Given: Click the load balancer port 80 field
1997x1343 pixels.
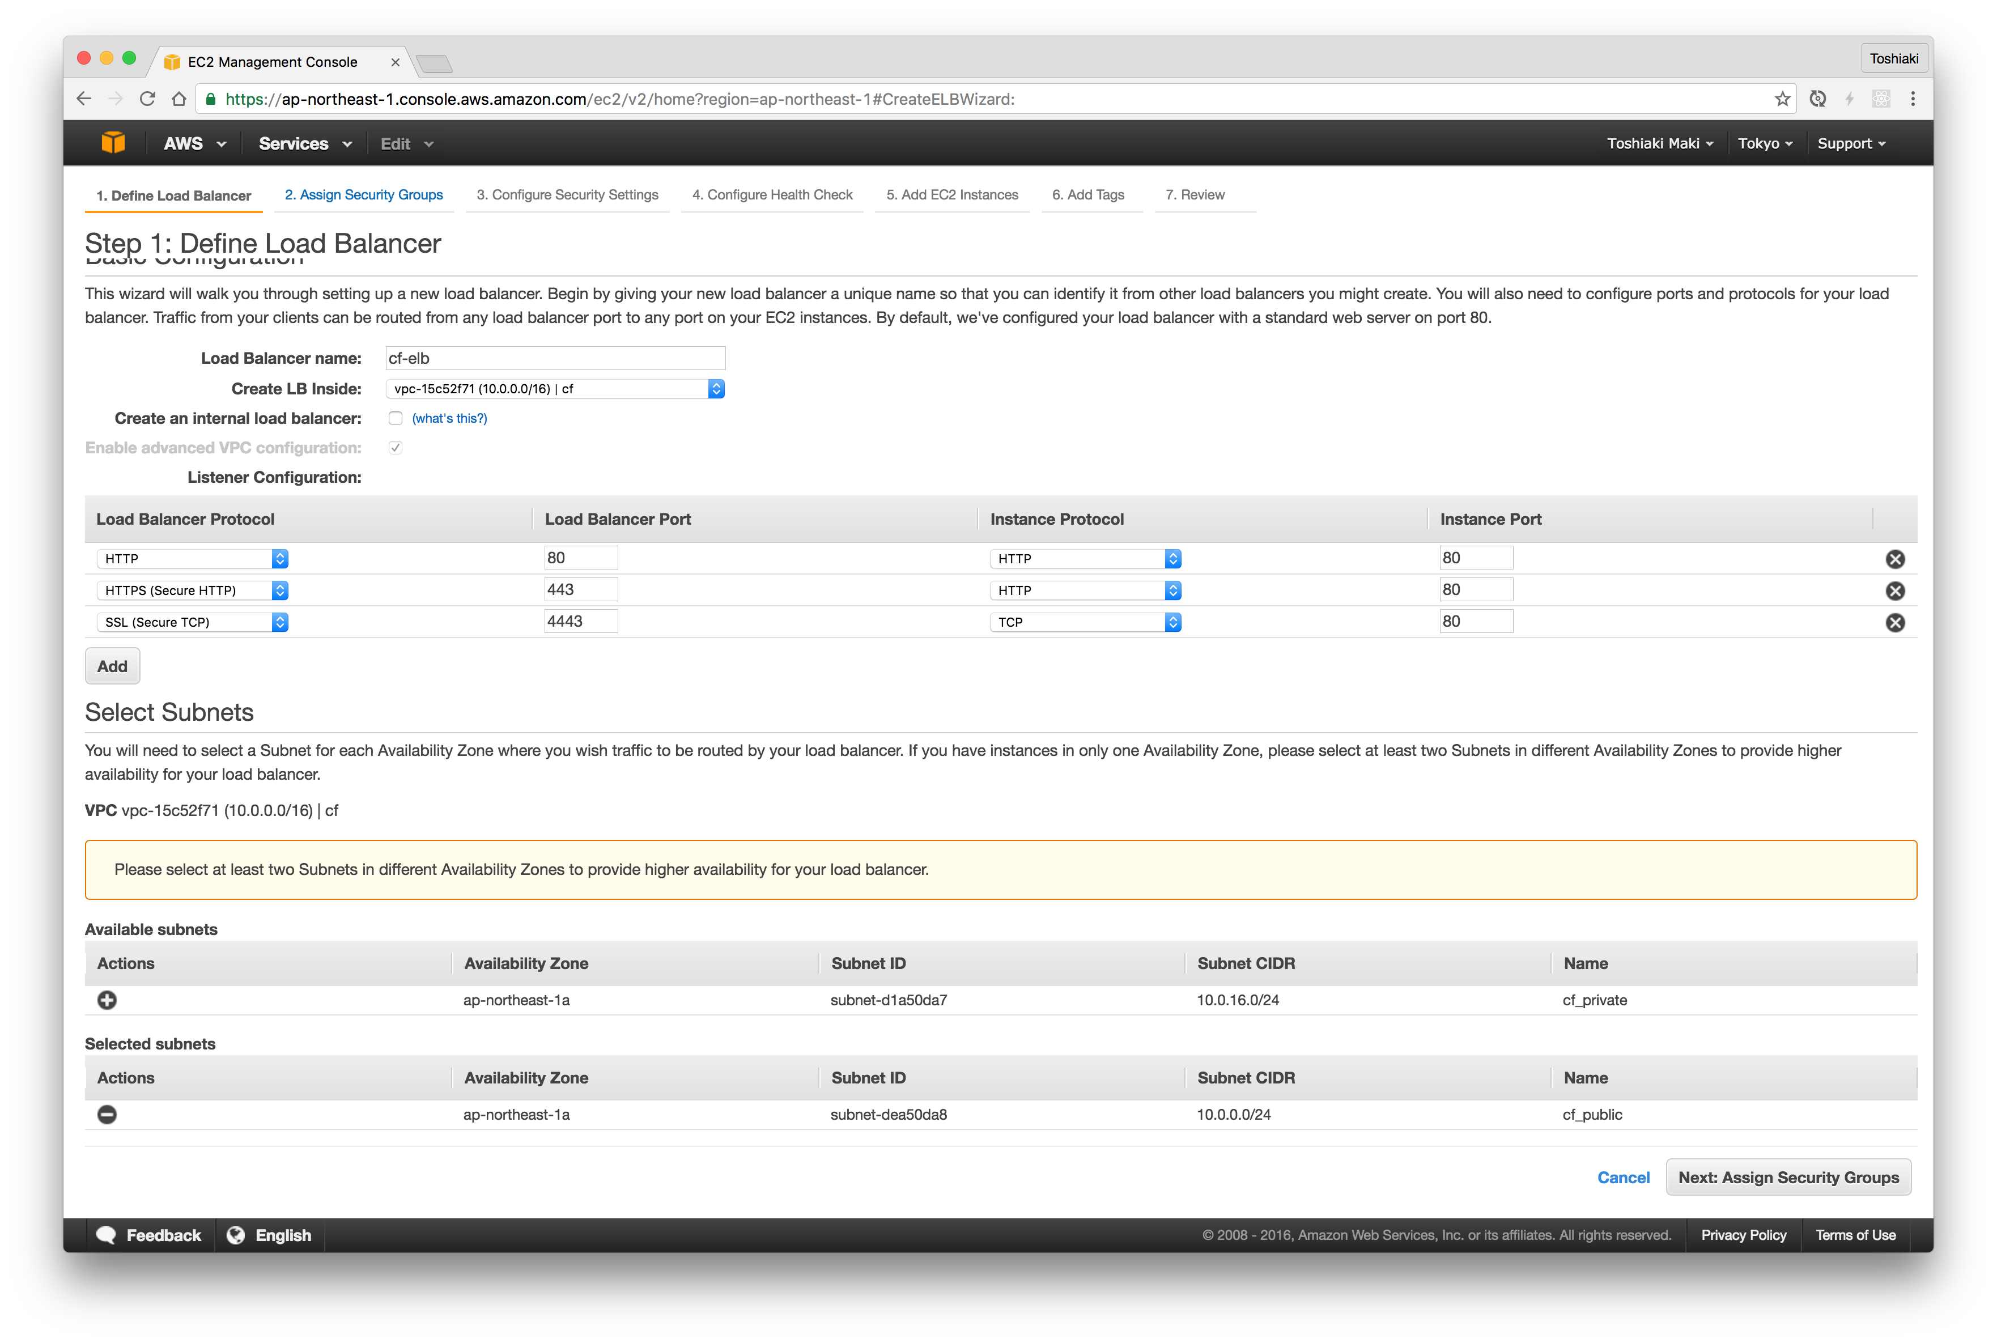Looking at the screenshot, I should pyautogui.click(x=581, y=558).
